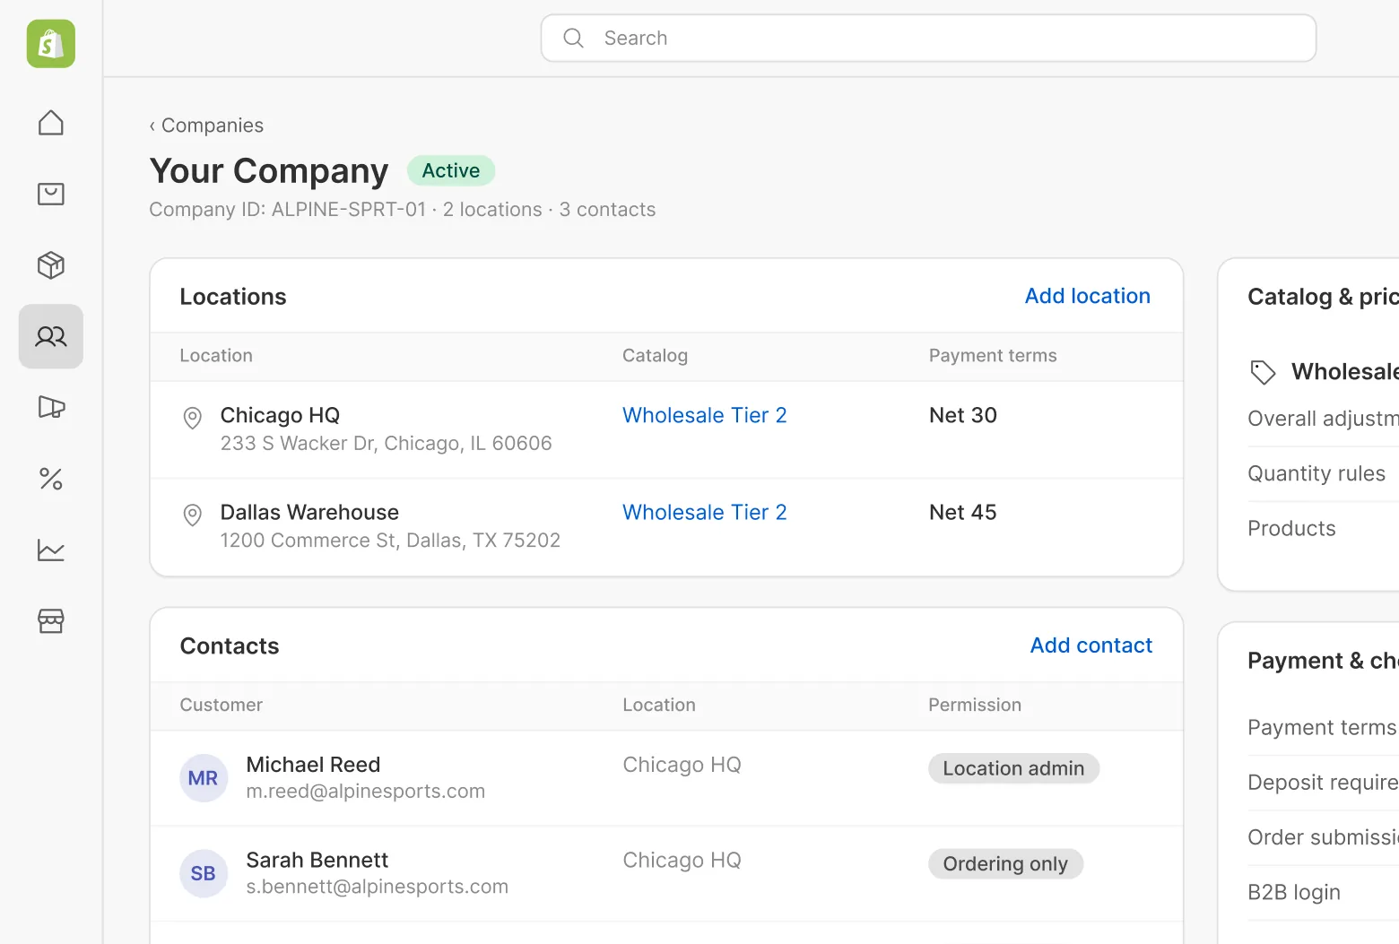Click the Location column header in Contacts table

(659, 705)
